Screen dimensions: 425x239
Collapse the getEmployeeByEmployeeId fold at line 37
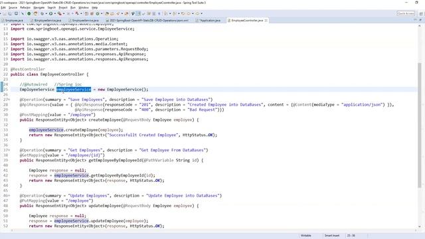click(x=9, y=150)
